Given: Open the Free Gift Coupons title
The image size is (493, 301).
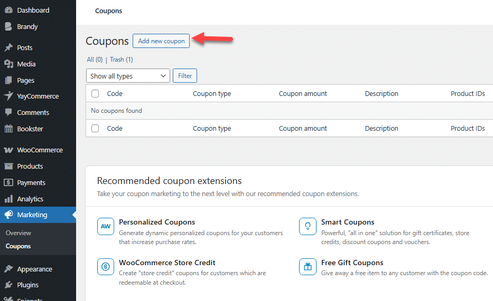Looking at the screenshot, I should click(352, 263).
